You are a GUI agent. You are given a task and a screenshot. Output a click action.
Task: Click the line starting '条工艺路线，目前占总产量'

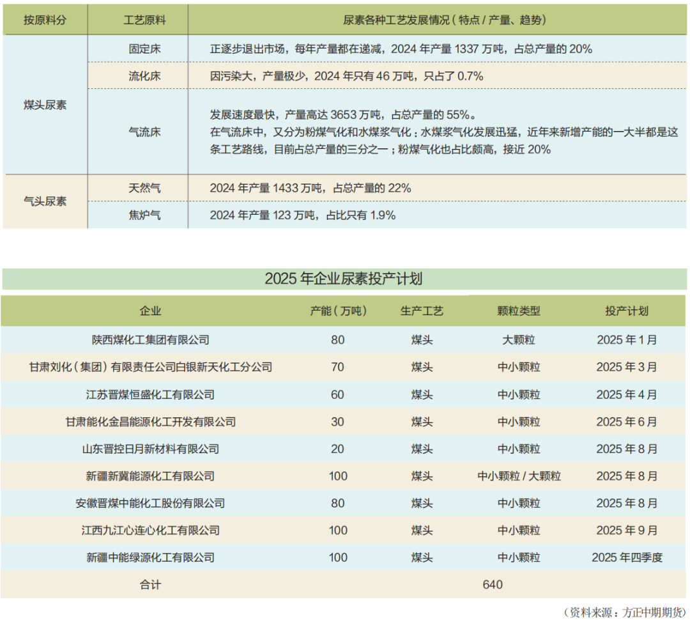380,150
